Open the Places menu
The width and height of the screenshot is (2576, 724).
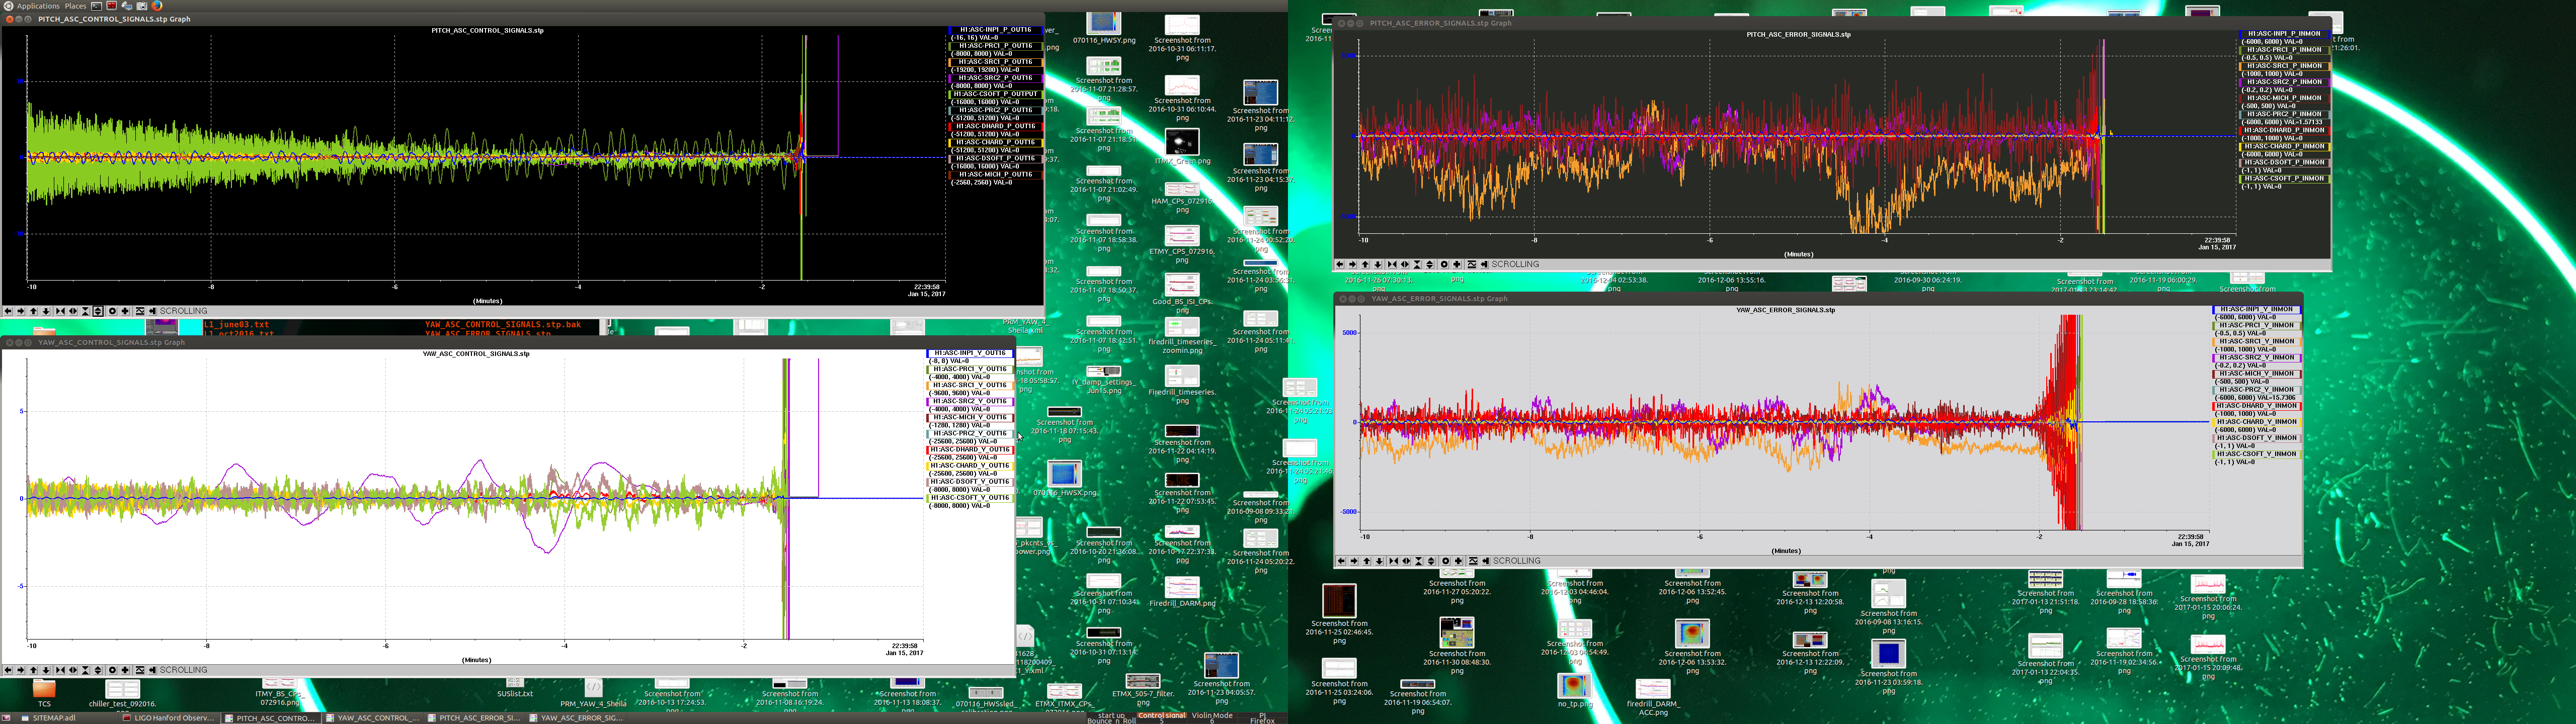pyautogui.click(x=75, y=6)
